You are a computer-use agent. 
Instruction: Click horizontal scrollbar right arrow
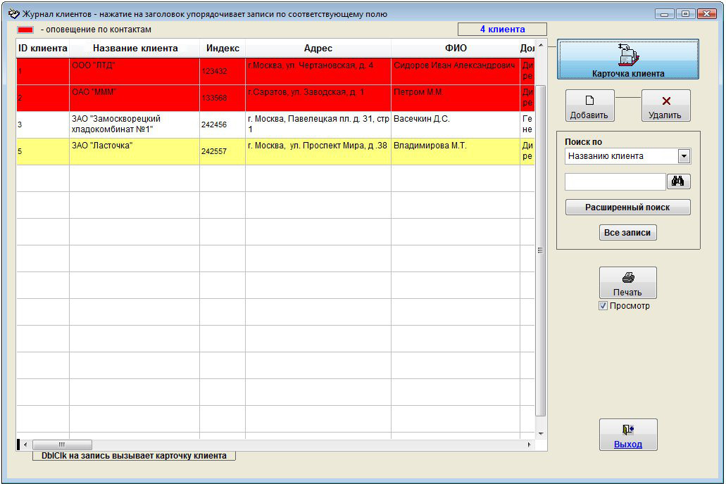pos(530,445)
